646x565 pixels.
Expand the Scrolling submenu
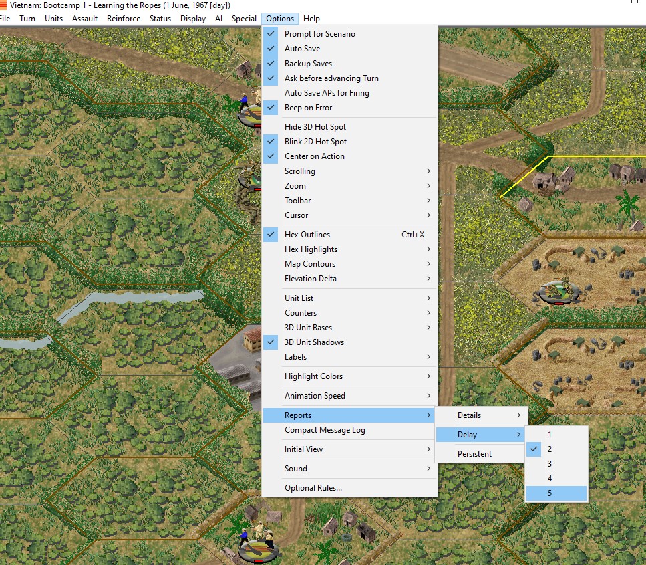[349, 171]
